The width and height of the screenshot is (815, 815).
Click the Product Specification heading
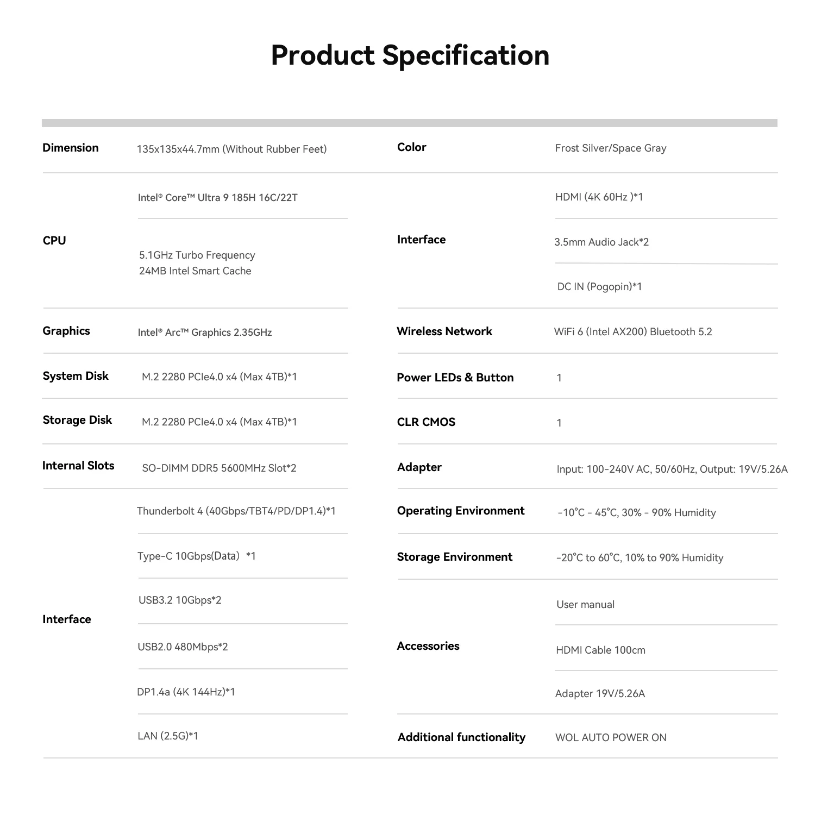coord(410,55)
